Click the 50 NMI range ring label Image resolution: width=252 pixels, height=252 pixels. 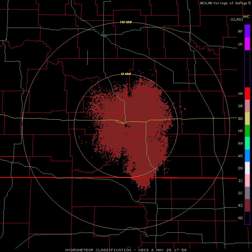(x=126, y=74)
